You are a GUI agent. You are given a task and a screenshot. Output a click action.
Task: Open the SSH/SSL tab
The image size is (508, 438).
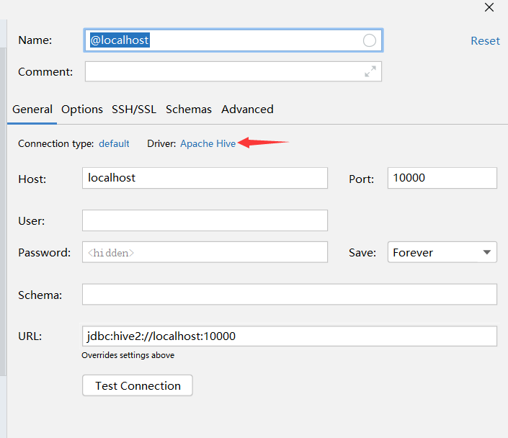click(134, 109)
